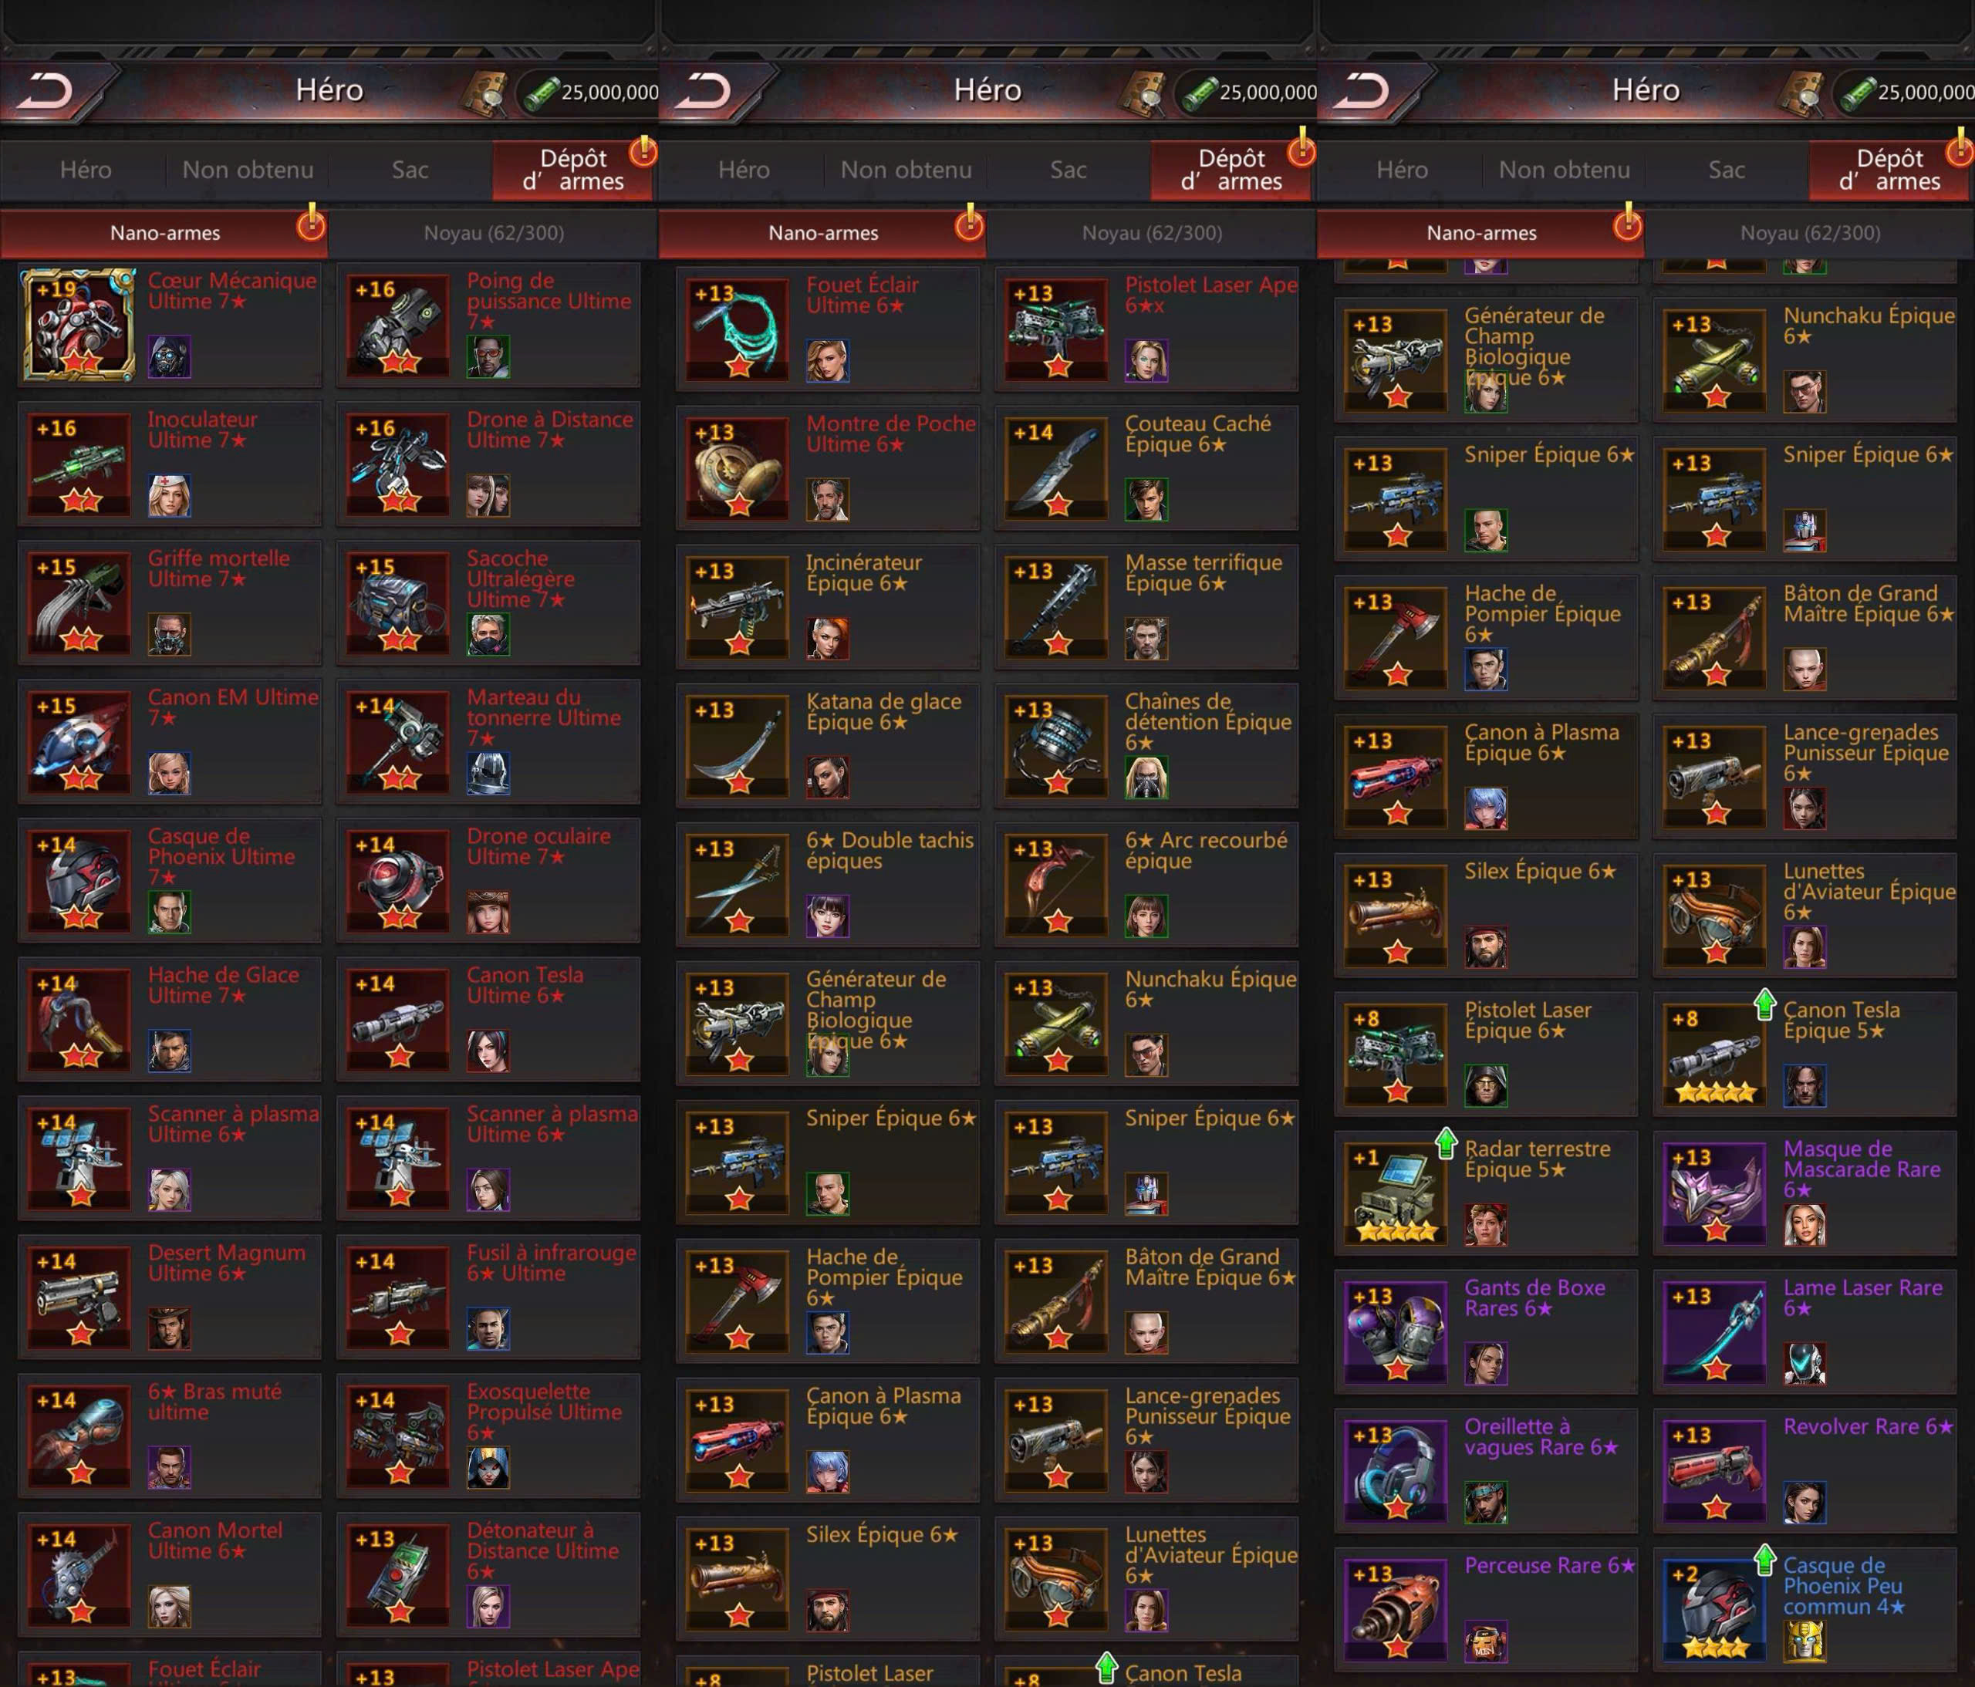Select the Cœur Mécanique Ultime 7★ weapon icon
This screenshot has width=1975, height=1687.
(79, 325)
